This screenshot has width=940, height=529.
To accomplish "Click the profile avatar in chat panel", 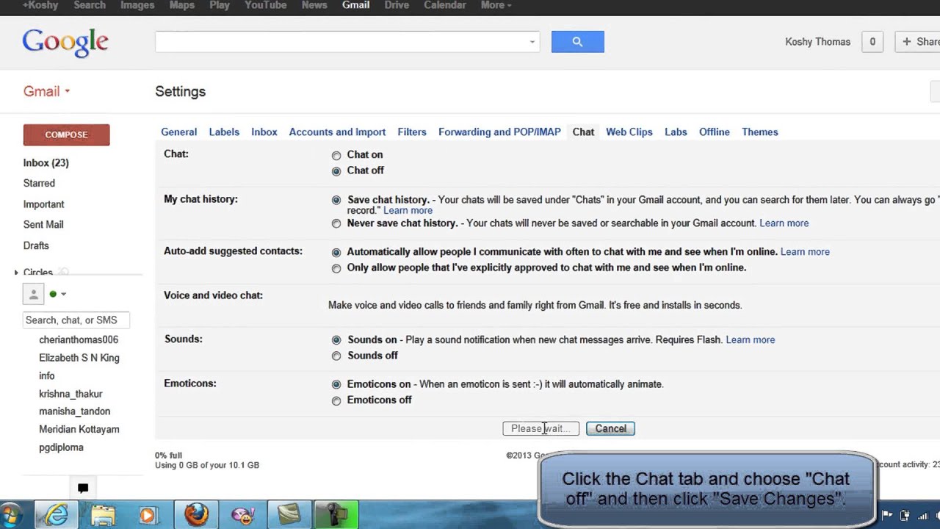I will tap(33, 294).
